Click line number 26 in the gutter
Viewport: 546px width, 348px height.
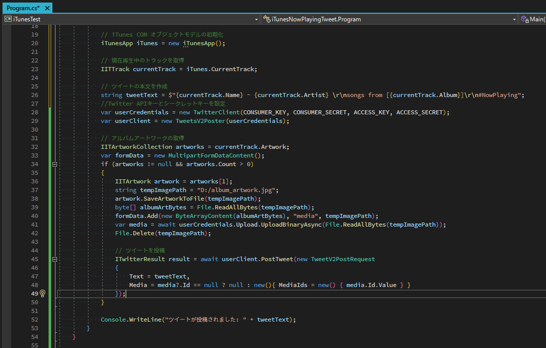pyautogui.click(x=35, y=95)
